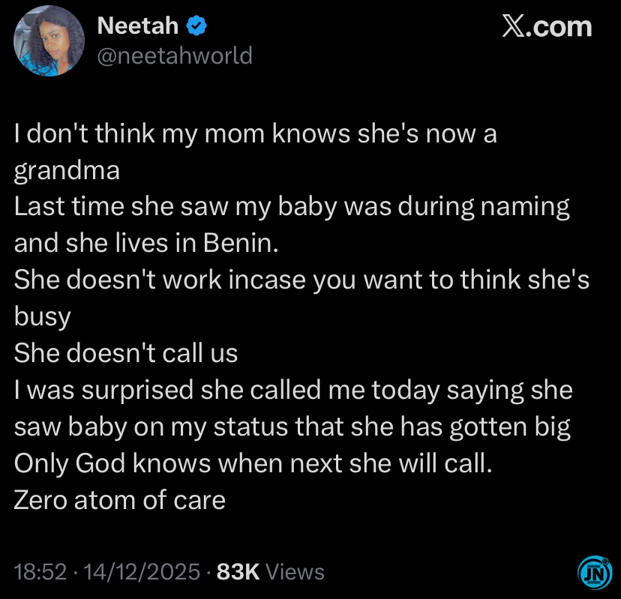Click the line starting "She doesn't work incase"
Screen dimensions: 621x599
click(301, 280)
